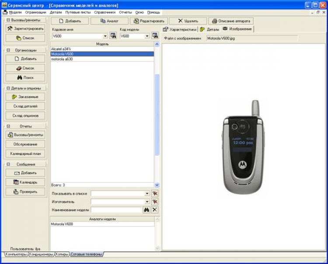The height and width of the screenshot is (264, 328).
Task: Collapse the Организации sidebar group
Action: coord(8,50)
